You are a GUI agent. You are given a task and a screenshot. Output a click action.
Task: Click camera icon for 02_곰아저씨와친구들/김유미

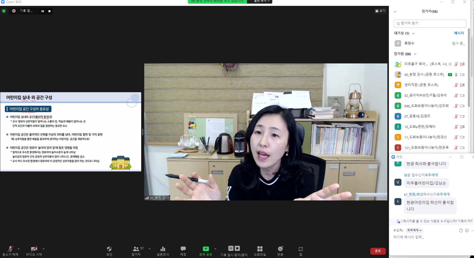click(x=462, y=96)
